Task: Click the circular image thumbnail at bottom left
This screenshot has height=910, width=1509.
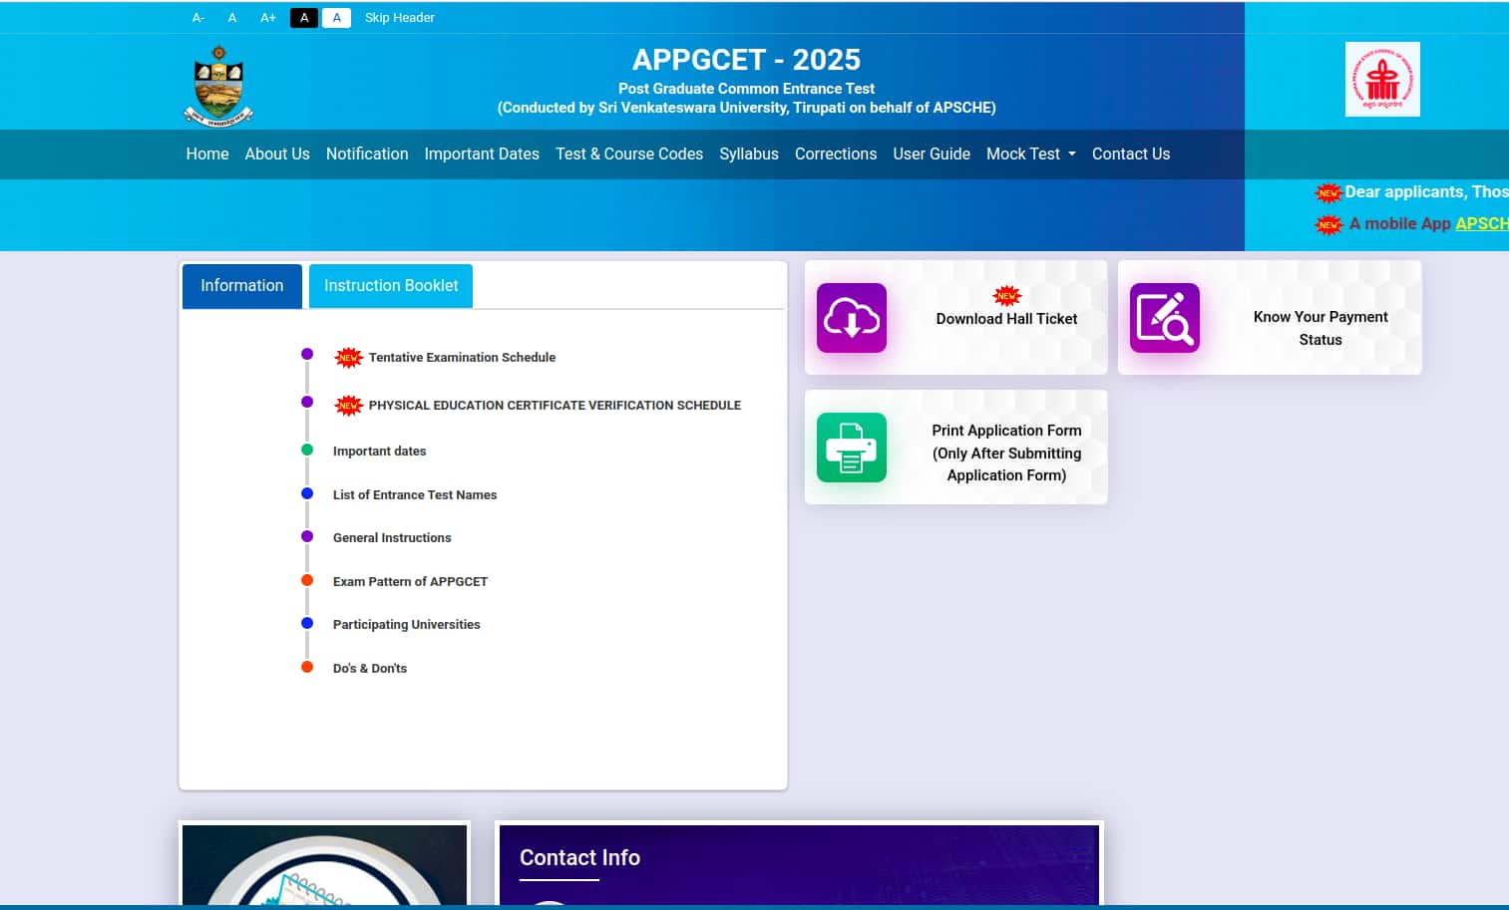Action: coord(324,865)
